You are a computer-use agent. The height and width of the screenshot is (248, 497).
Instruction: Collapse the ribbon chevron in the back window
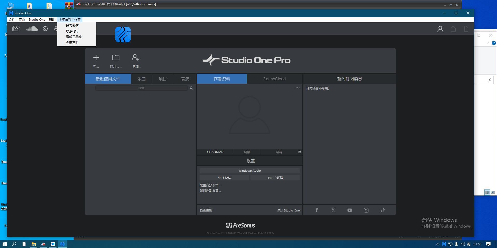tap(488, 43)
